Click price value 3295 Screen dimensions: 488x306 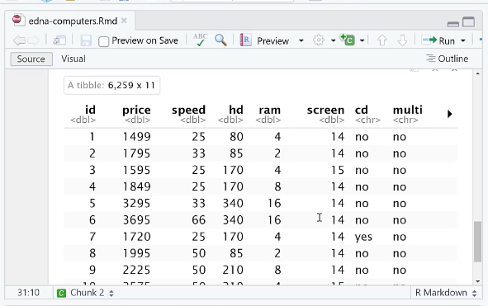136,204
